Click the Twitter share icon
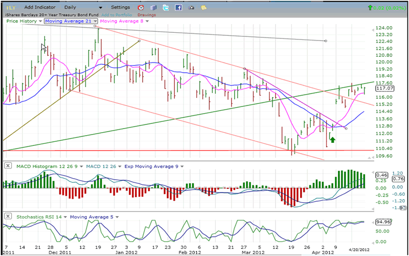The height and width of the screenshot is (256, 409). (x=166, y=8)
